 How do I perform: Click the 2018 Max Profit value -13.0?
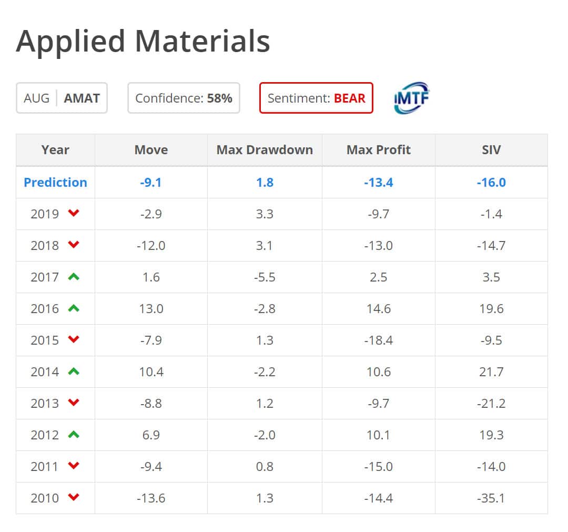pos(379,246)
